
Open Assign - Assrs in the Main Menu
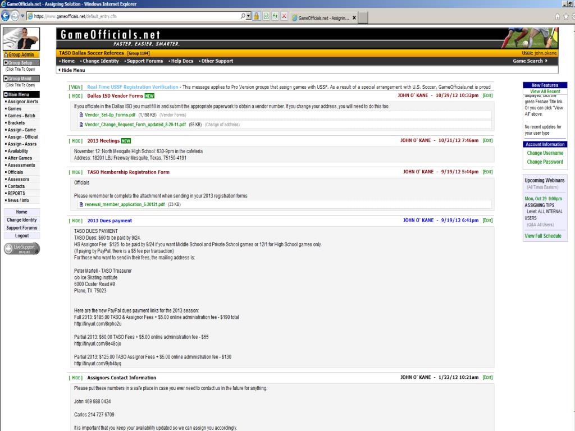click(22, 144)
